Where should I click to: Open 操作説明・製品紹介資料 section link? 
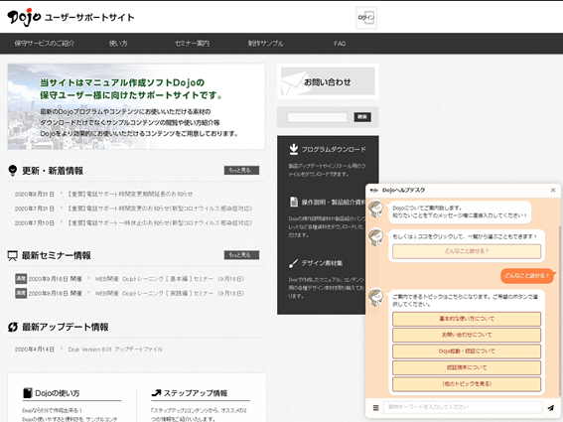334,203
